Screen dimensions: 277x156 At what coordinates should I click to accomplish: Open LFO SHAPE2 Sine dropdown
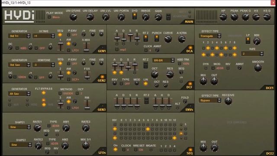21,144
